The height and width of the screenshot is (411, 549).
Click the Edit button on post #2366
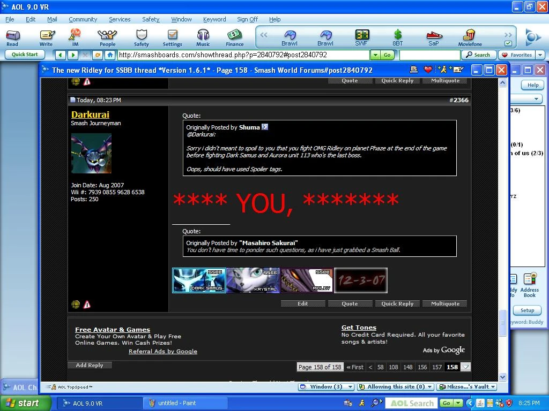(x=303, y=304)
